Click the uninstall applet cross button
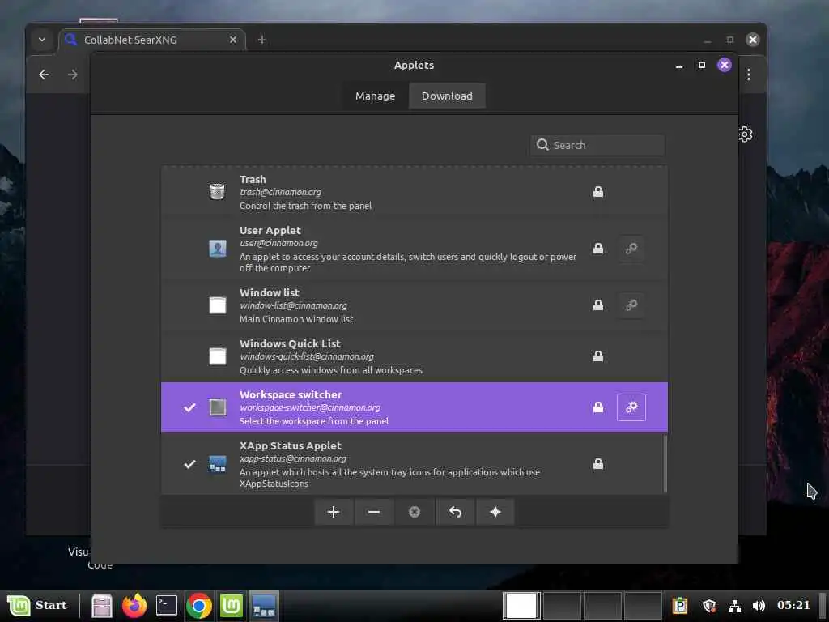This screenshot has width=829, height=622. (x=414, y=512)
